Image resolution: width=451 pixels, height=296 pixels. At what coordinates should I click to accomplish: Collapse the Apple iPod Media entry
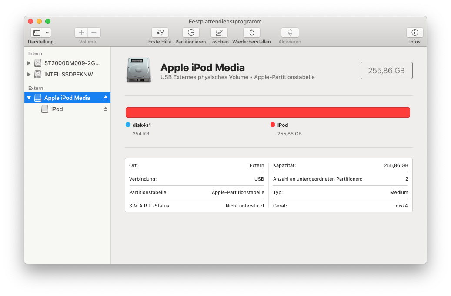point(29,98)
